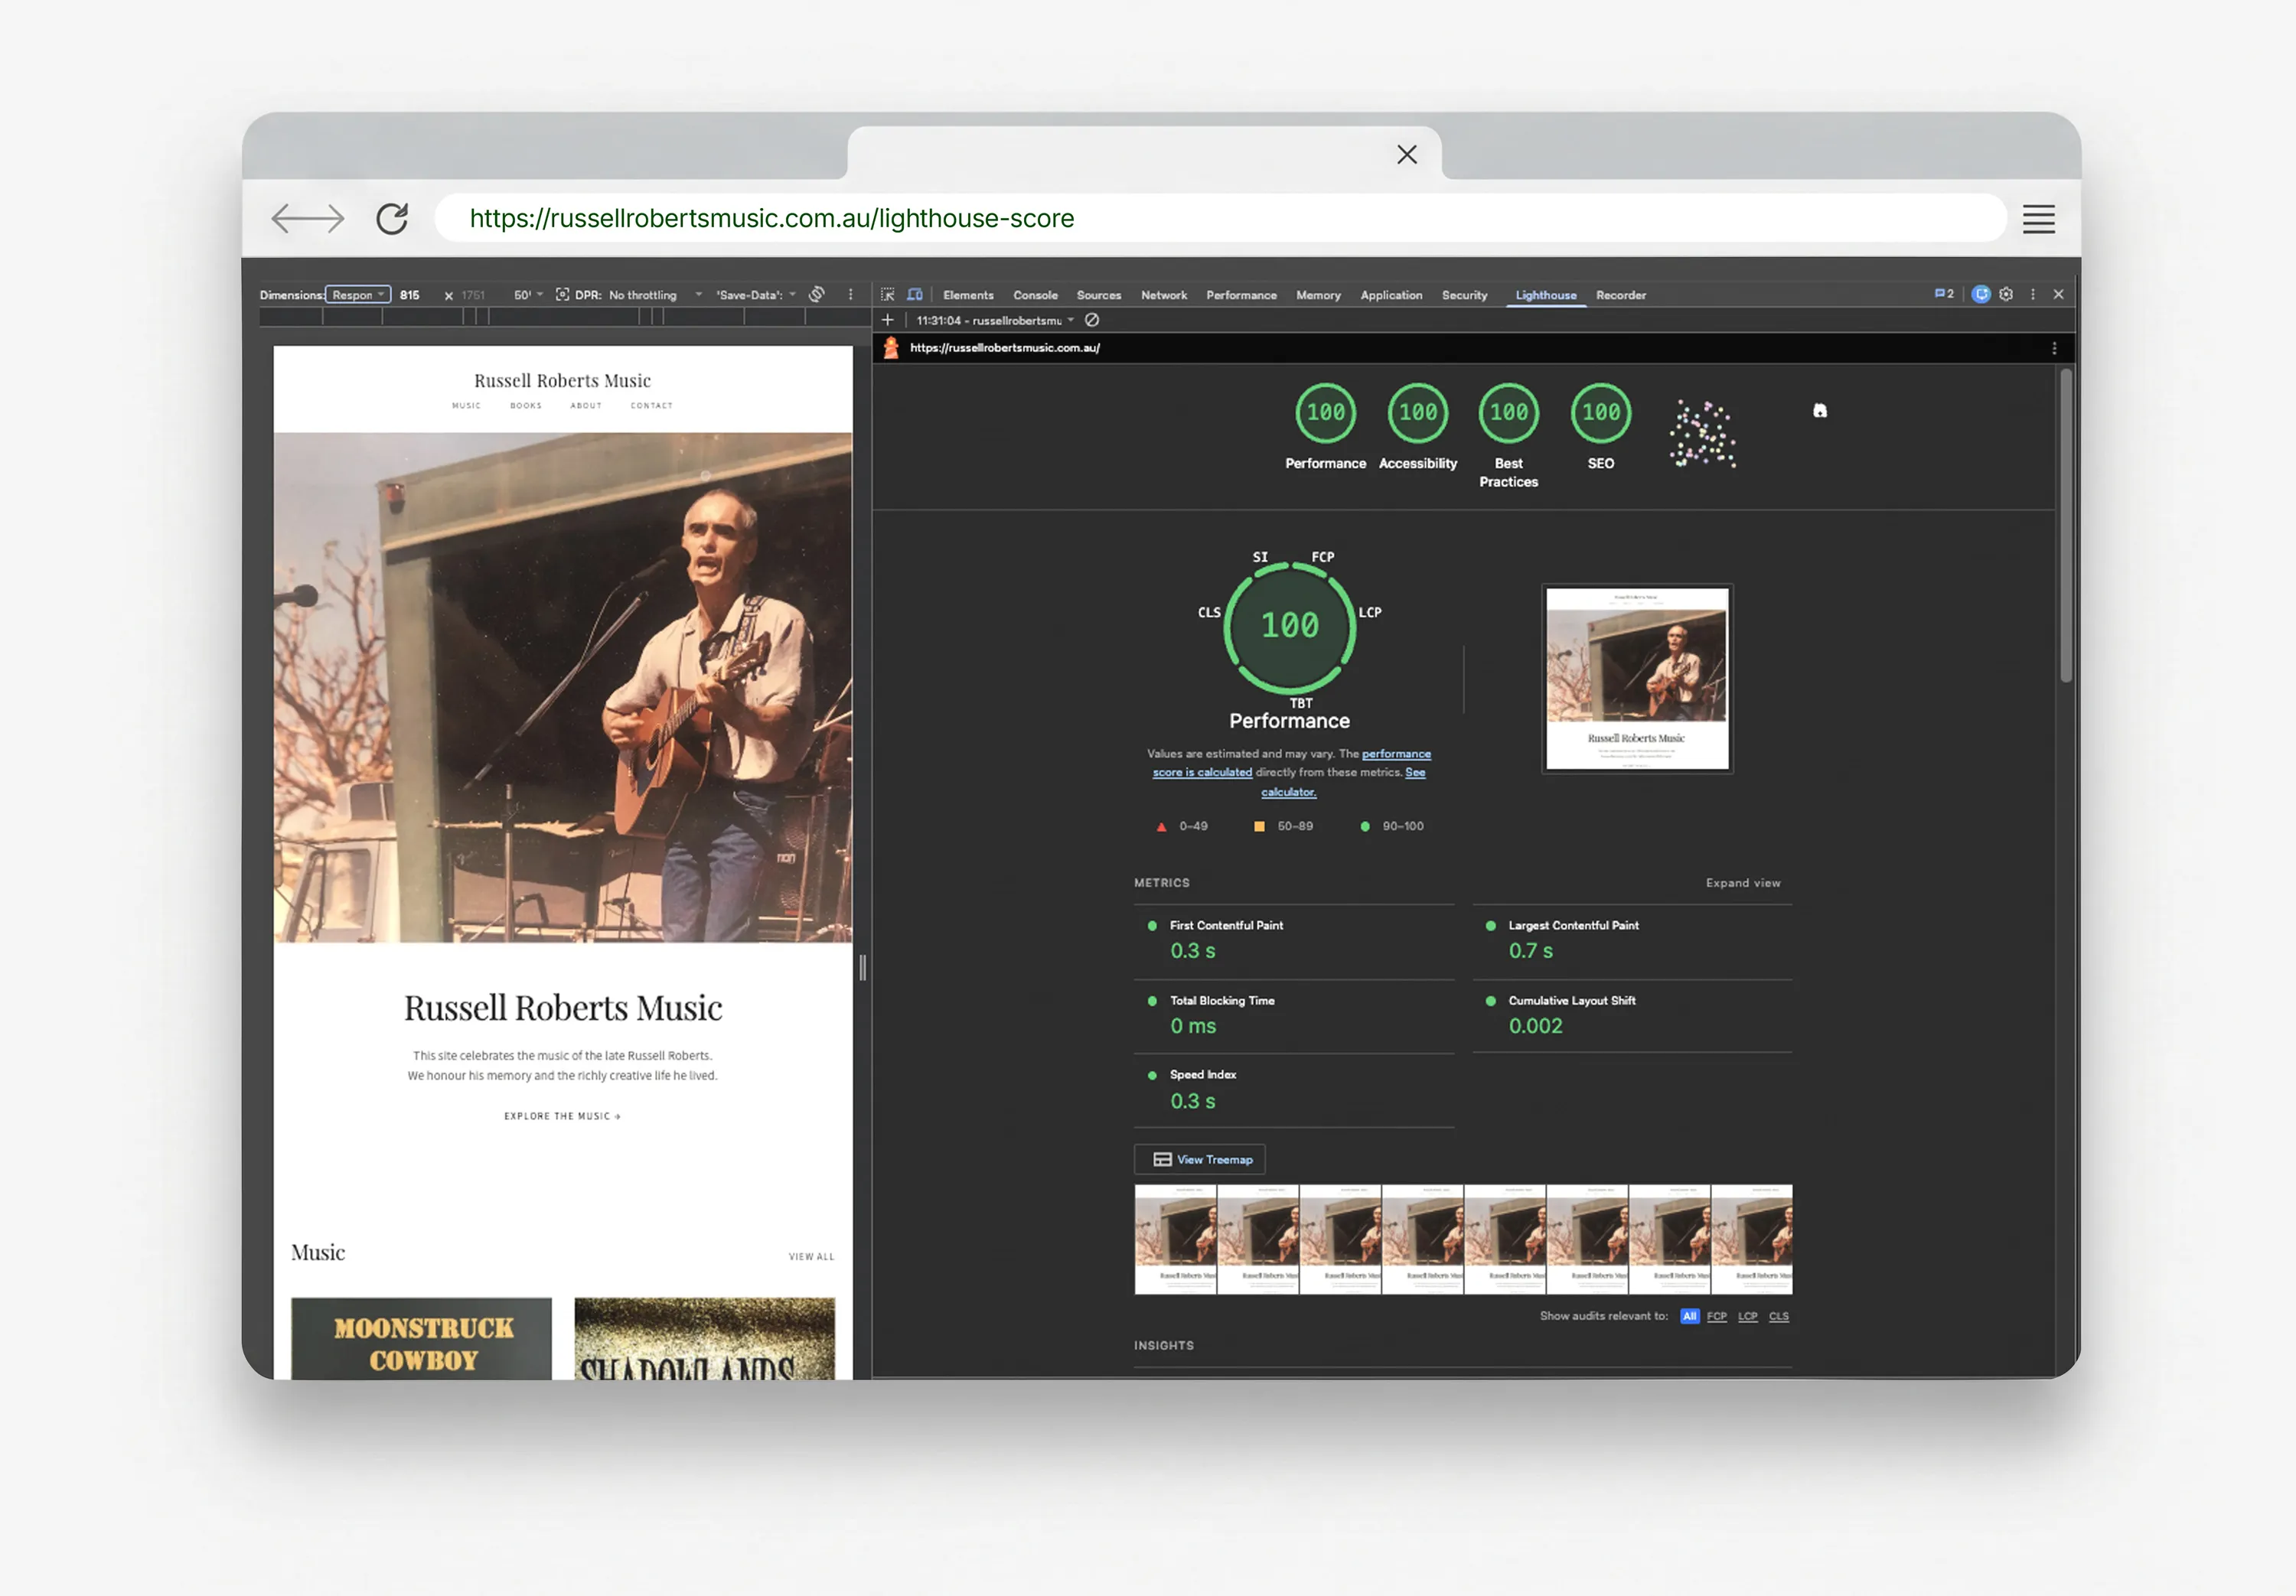Open the Lighthouse report tools menu
2296x1596 pixels.
(x=2054, y=348)
